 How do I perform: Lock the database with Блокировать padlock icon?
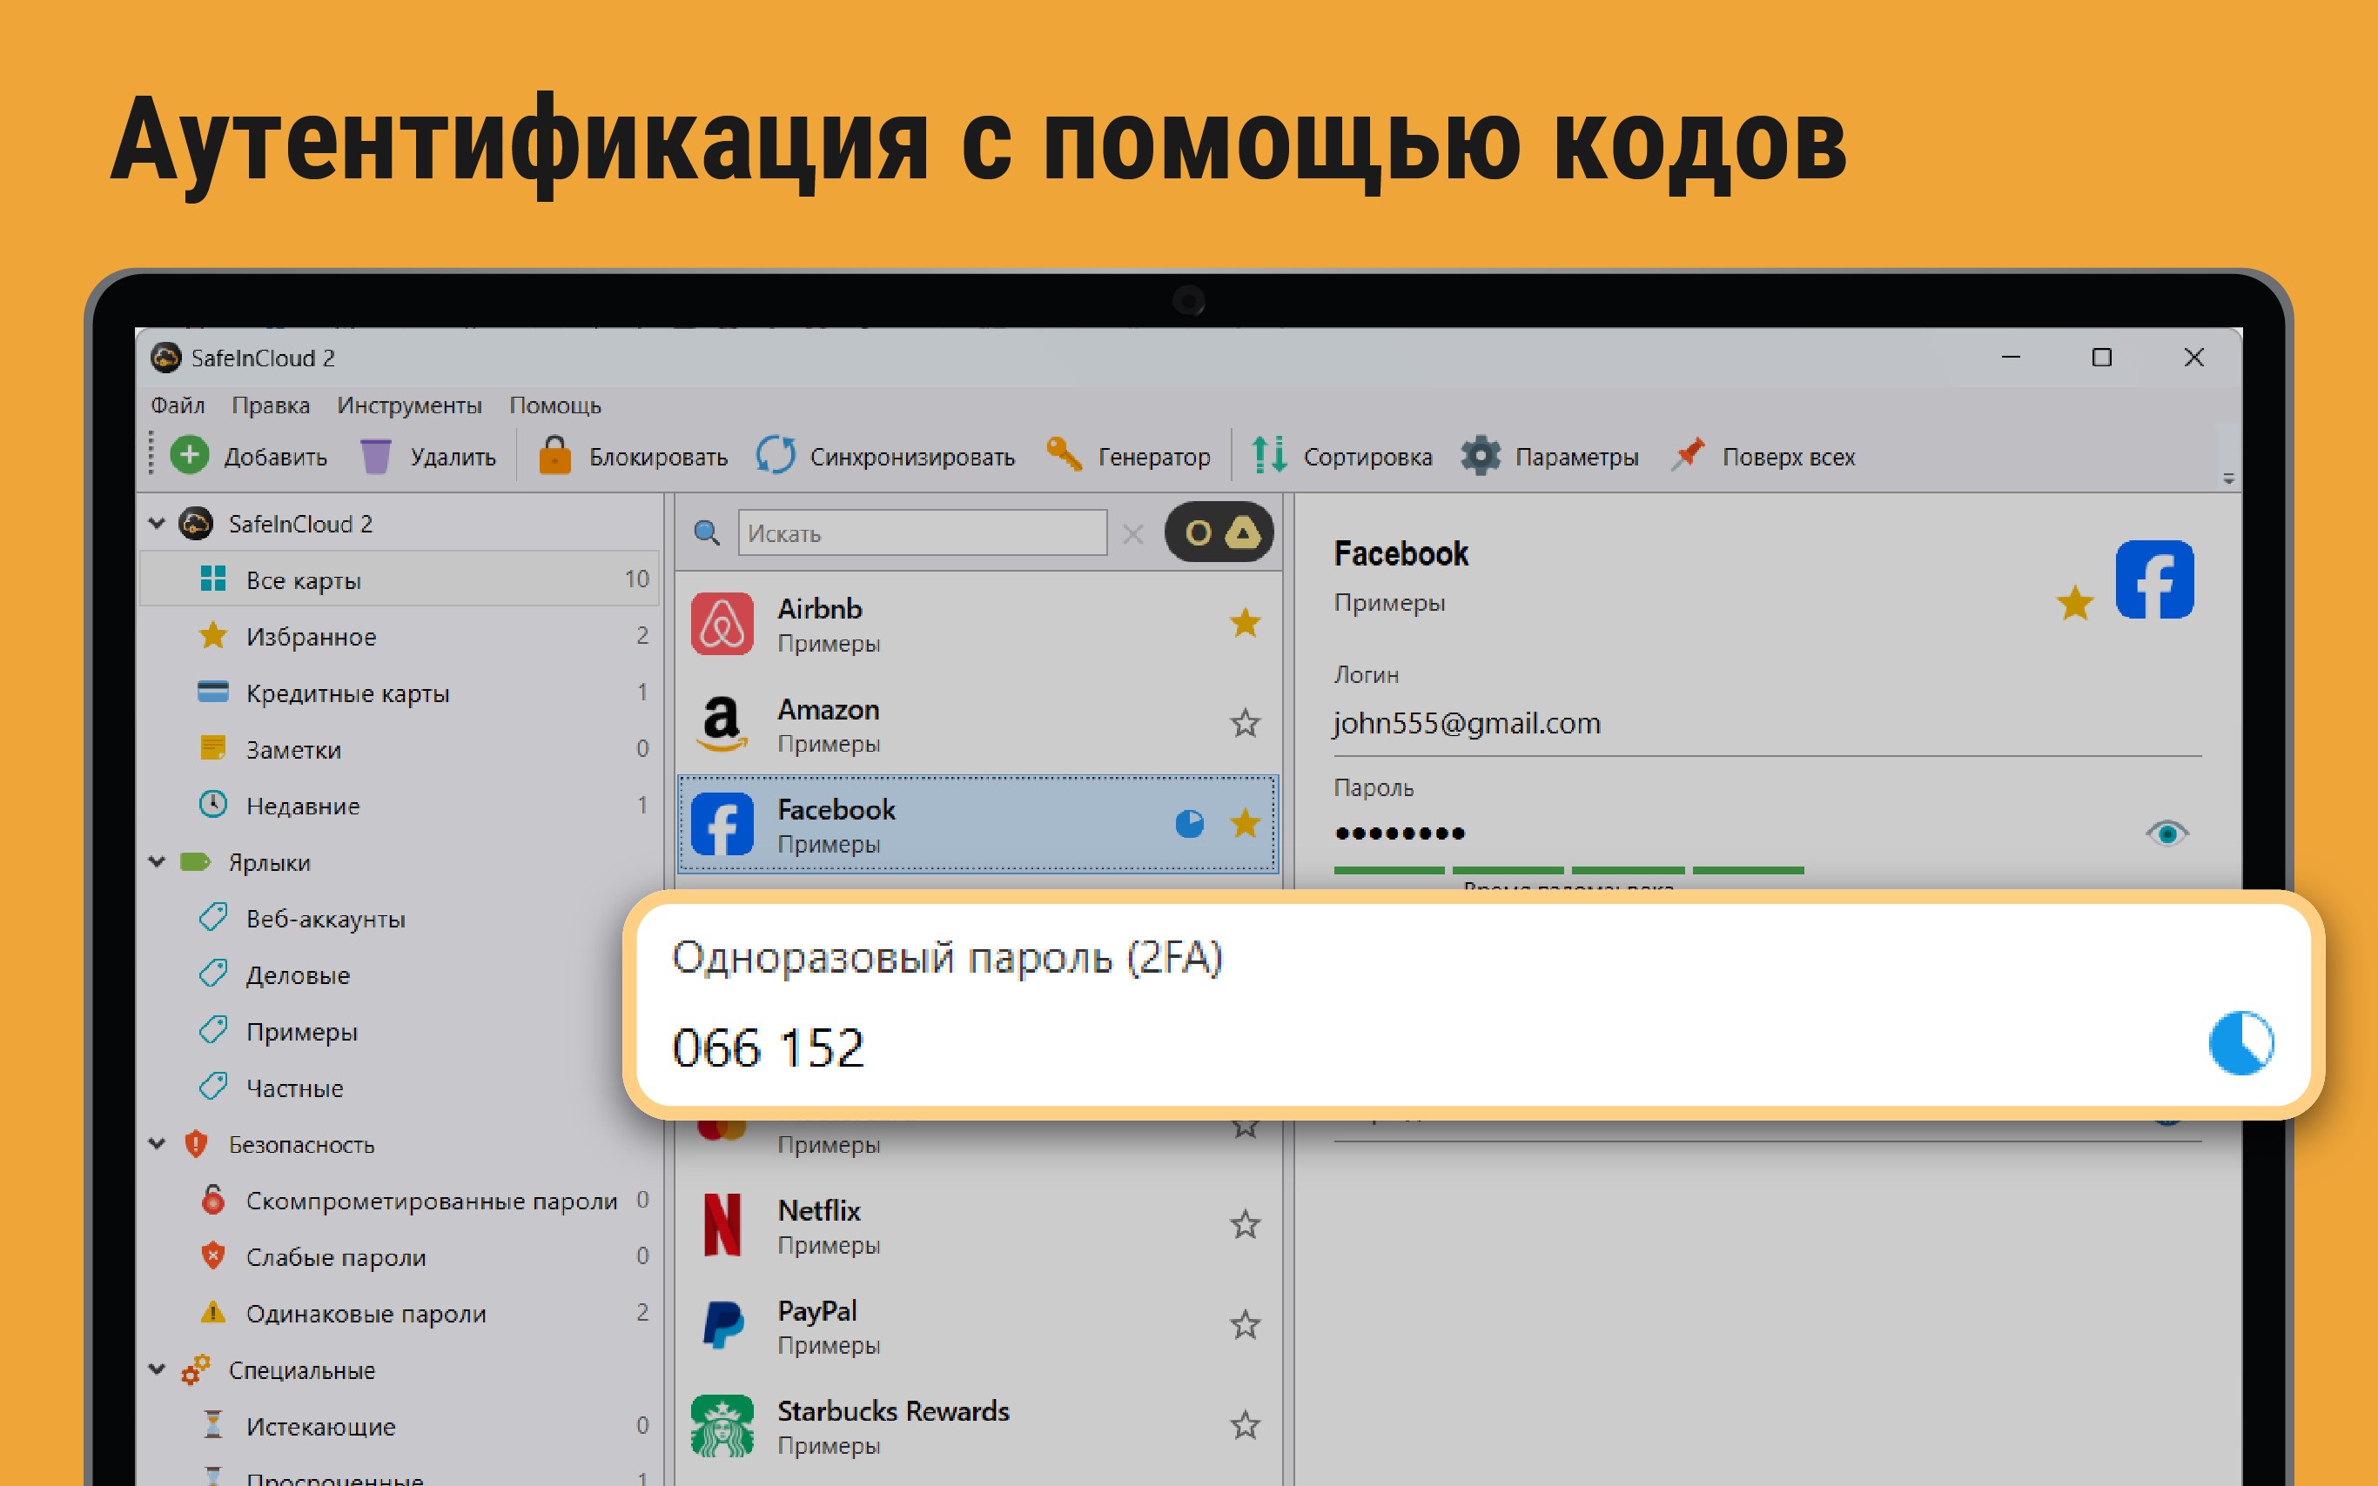[554, 456]
